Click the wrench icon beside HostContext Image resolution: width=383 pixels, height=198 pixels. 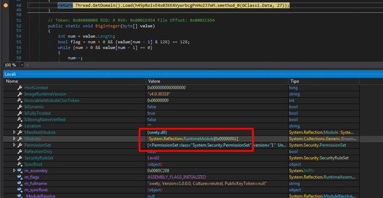click(x=20, y=87)
